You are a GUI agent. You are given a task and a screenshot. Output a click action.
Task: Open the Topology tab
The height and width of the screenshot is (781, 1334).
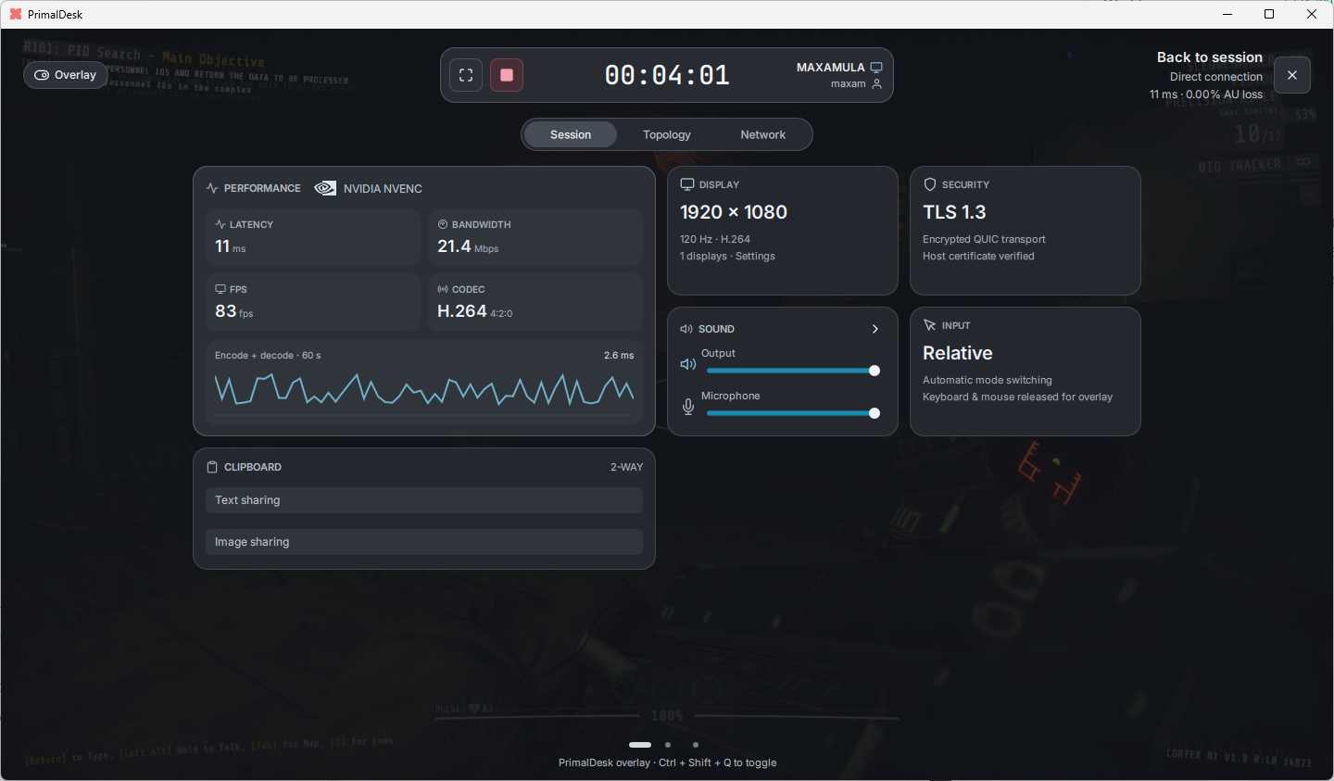click(667, 134)
